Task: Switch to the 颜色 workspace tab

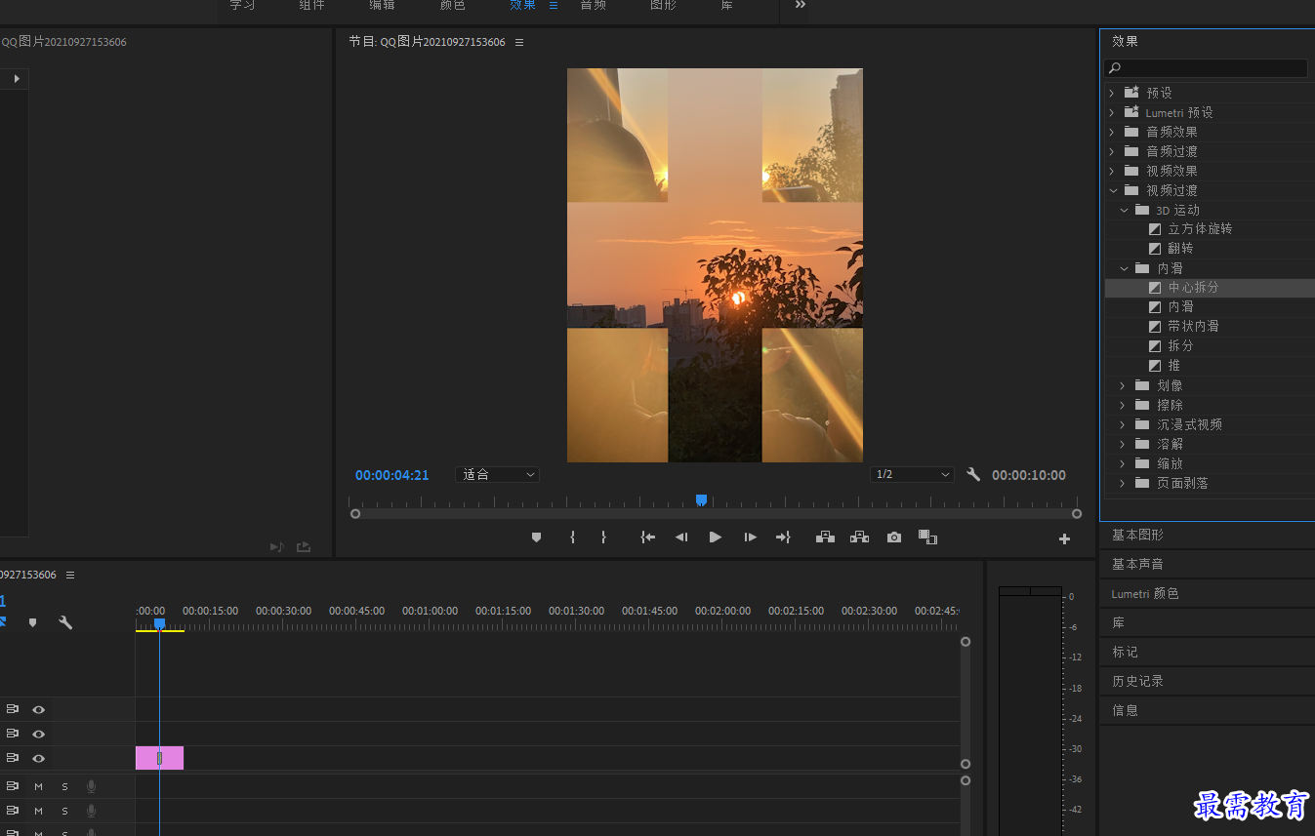Action: point(452,5)
